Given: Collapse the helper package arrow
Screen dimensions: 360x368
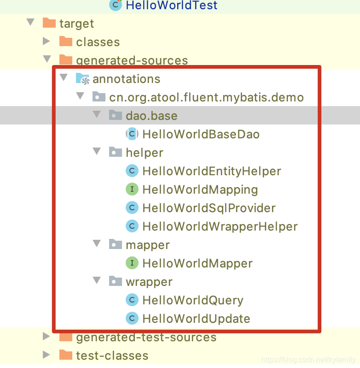Looking at the screenshot, I should [x=97, y=151].
